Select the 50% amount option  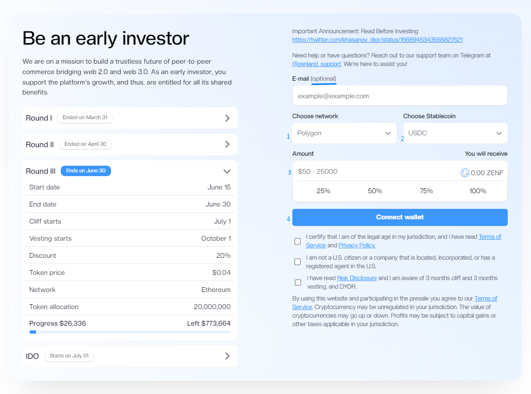(x=375, y=191)
